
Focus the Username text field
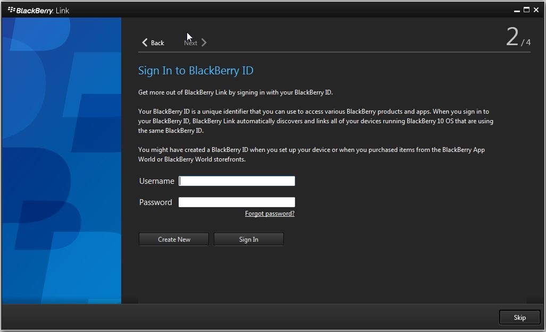click(237, 181)
